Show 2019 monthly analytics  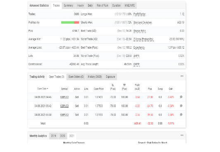click(53, 136)
